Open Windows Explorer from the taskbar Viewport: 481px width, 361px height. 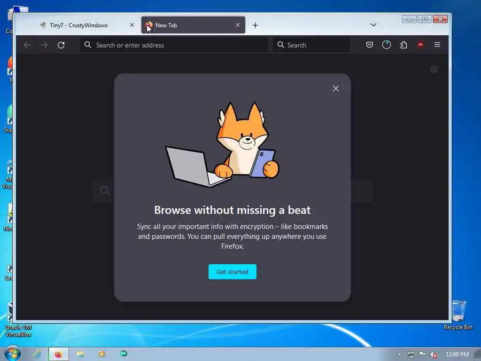tap(80, 354)
